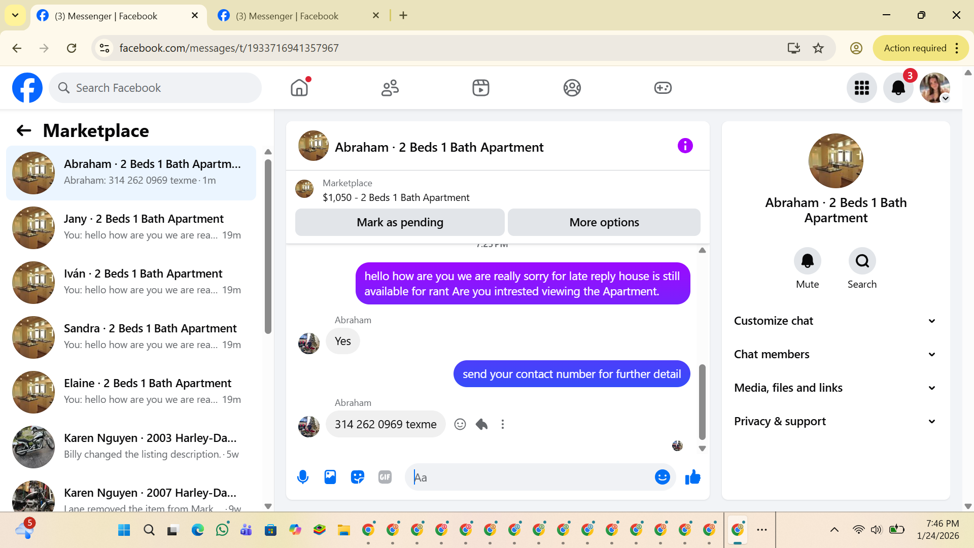Click the chat messages scrollbar thumb
The height and width of the screenshot is (548, 974).
[x=702, y=401]
